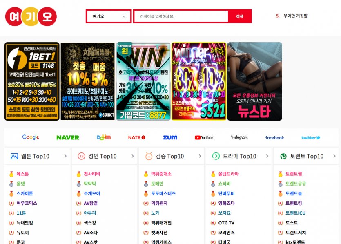Open the 토렌트큐큐 link
Screen dimensions: 341x244
pos(296,184)
